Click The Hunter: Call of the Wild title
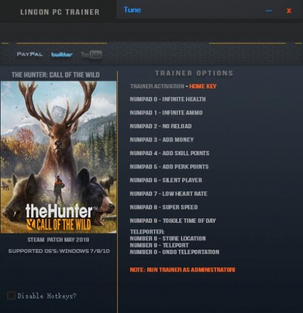 click(x=56, y=74)
